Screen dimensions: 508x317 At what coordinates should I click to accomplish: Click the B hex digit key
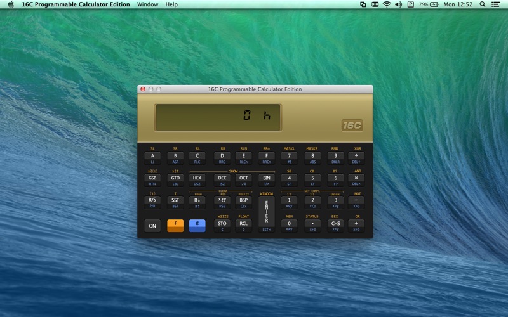tap(175, 158)
